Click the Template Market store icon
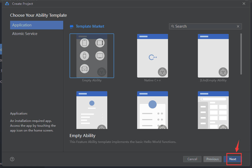The width and height of the screenshot is (252, 168). (x=72, y=27)
